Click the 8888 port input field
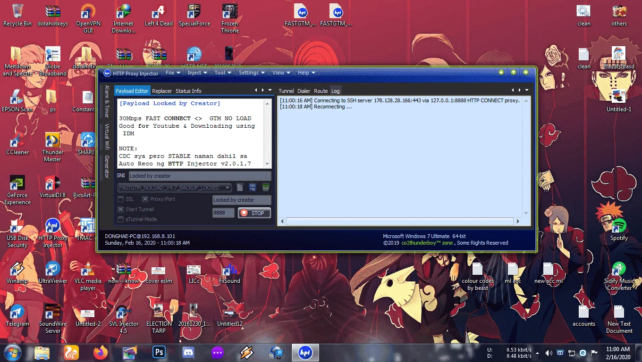 pyautogui.click(x=223, y=213)
